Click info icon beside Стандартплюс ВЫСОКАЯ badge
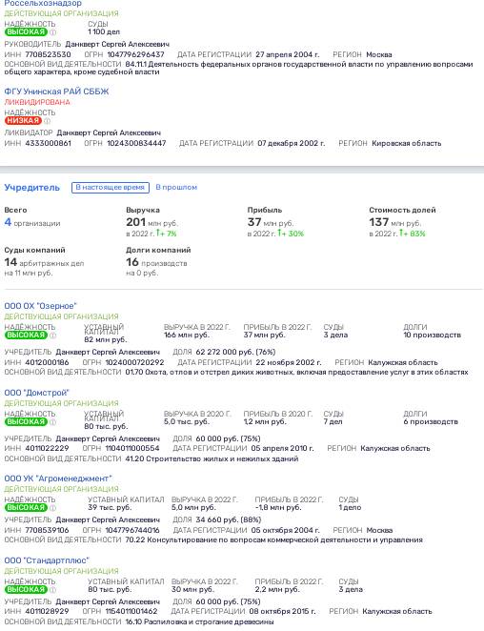 (x=52, y=590)
